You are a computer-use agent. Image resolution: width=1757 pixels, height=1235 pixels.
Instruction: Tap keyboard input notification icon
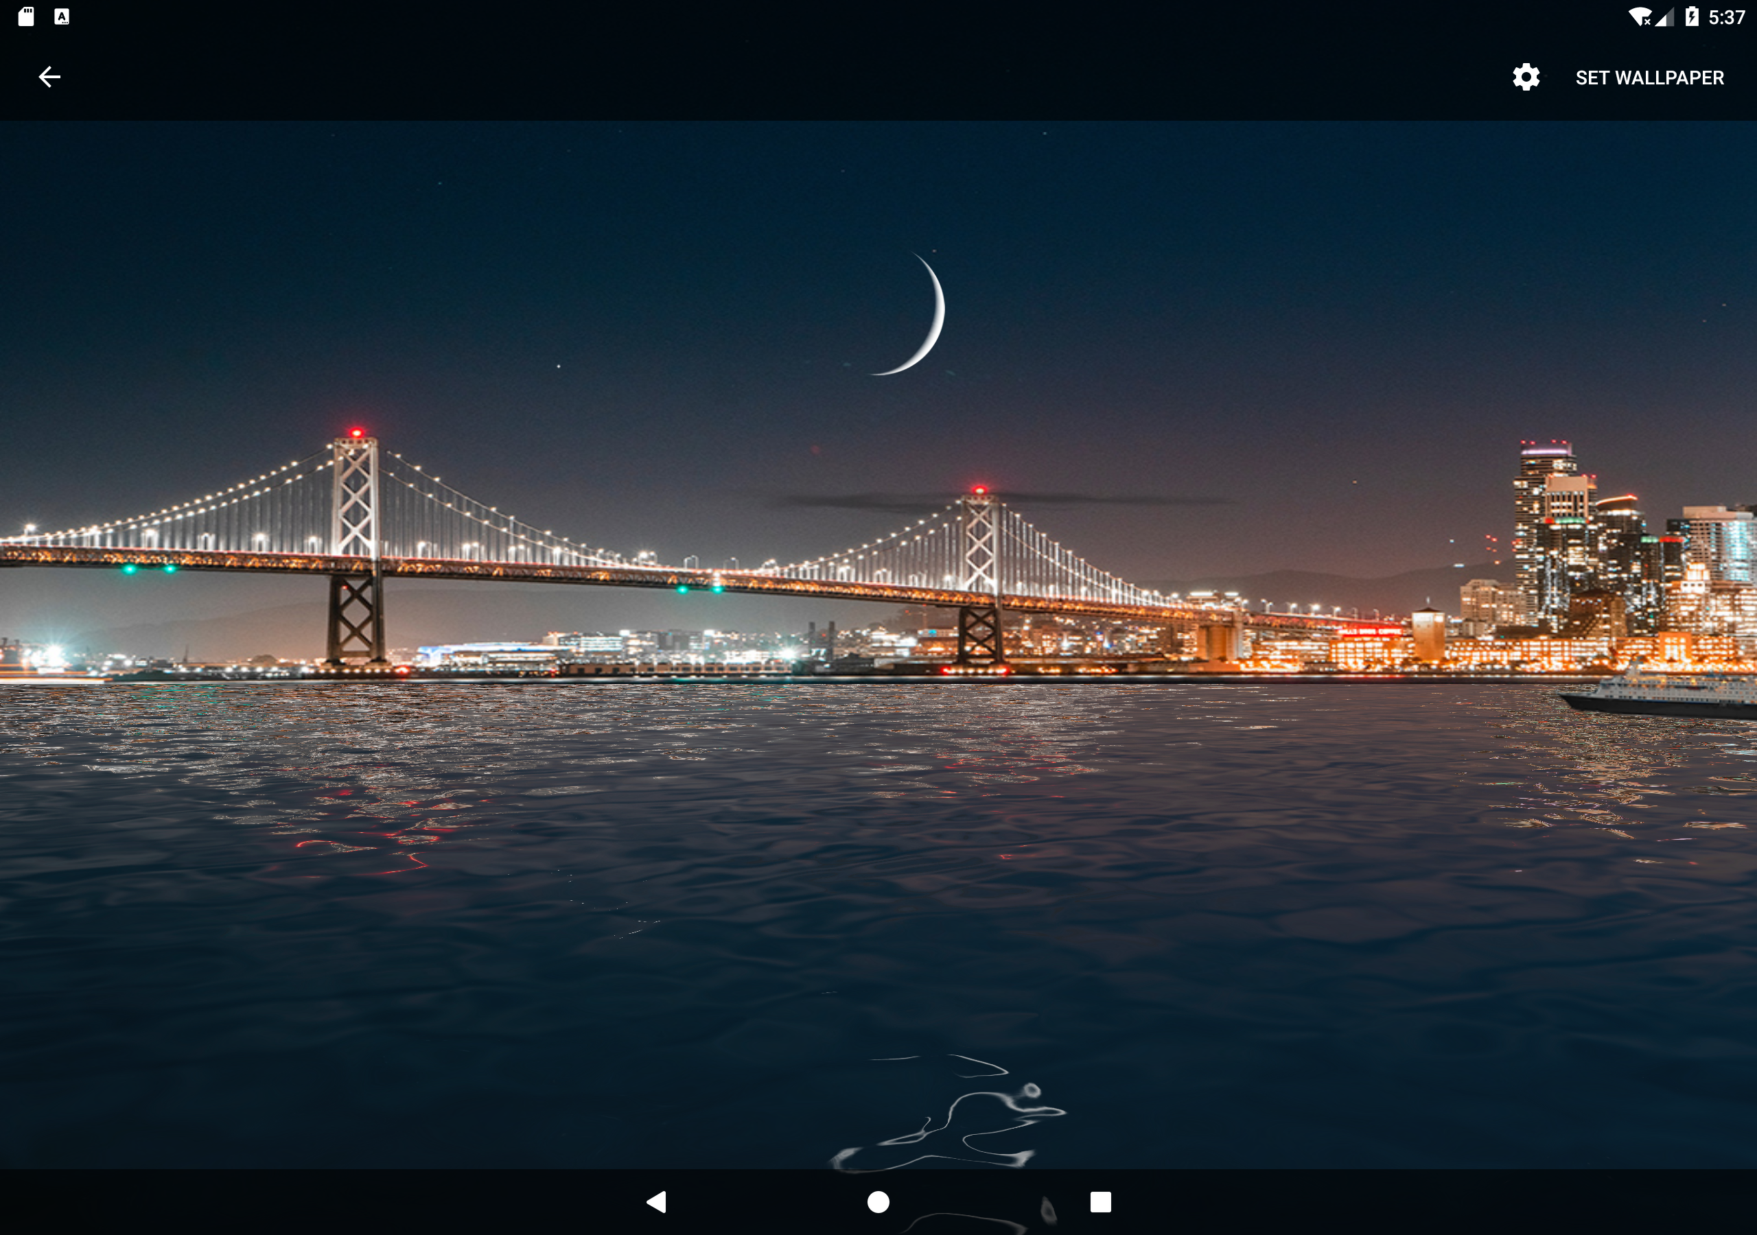pos(62,16)
